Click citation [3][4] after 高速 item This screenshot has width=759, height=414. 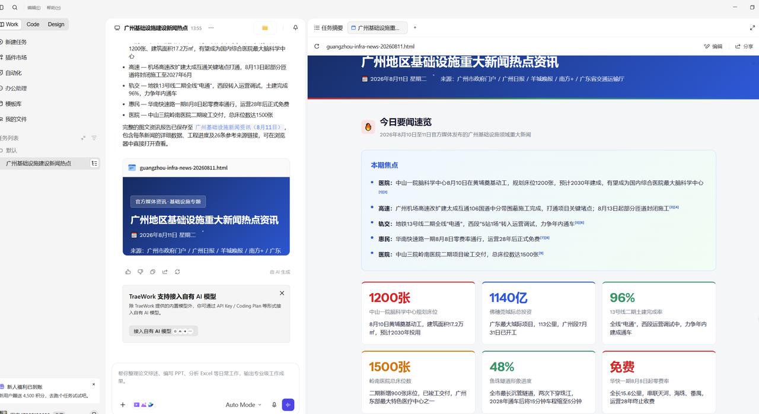(674, 207)
